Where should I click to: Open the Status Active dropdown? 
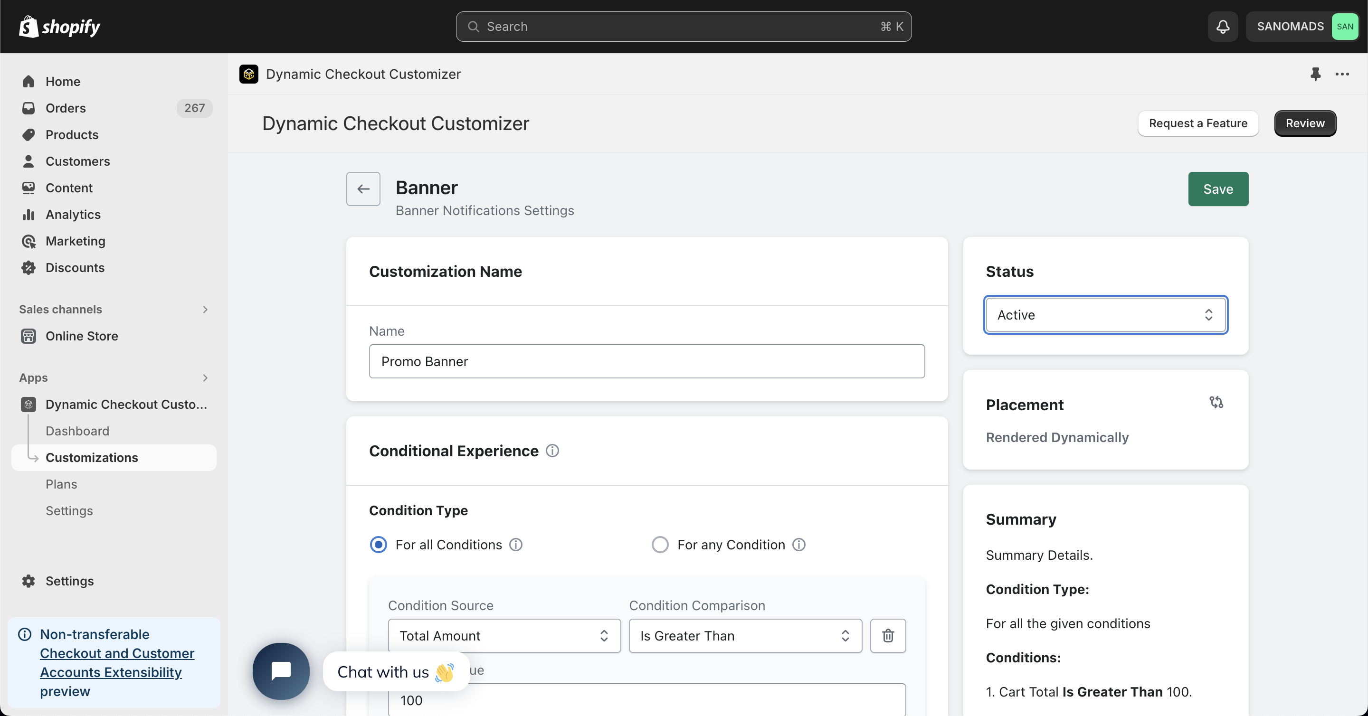pyautogui.click(x=1105, y=315)
